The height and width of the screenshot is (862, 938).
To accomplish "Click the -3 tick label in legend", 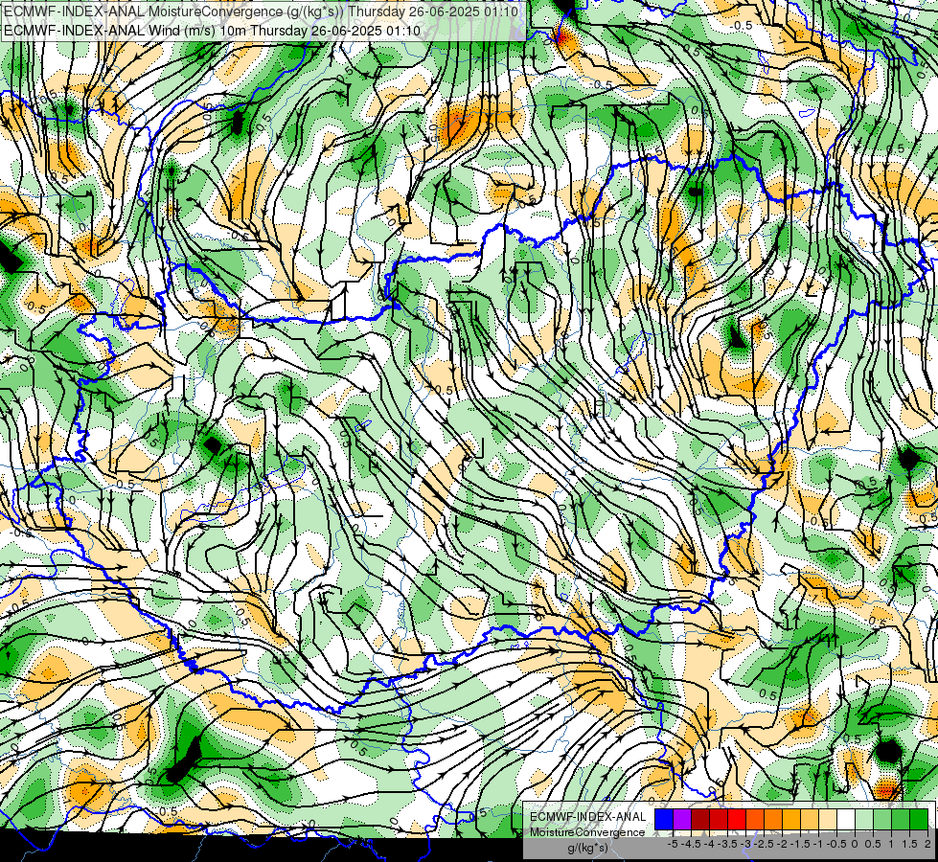I will pyautogui.click(x=746, y=844).
